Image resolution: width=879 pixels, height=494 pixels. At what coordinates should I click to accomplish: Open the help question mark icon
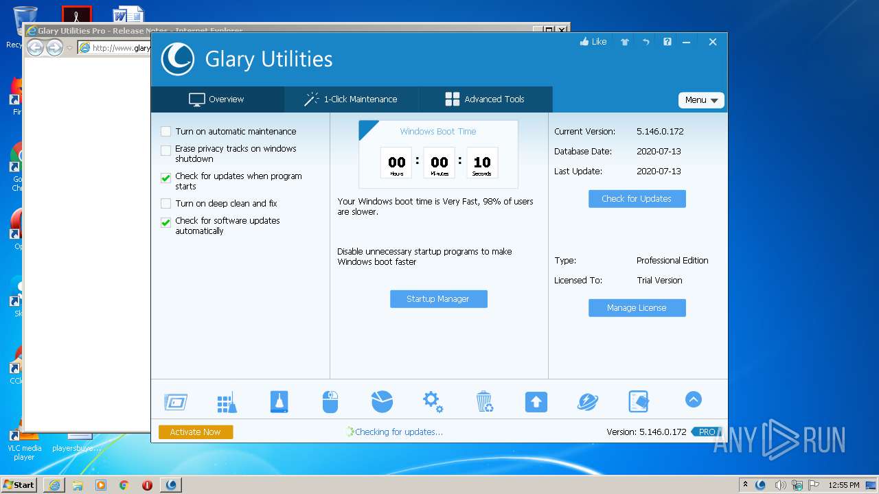tap(667, 42)
